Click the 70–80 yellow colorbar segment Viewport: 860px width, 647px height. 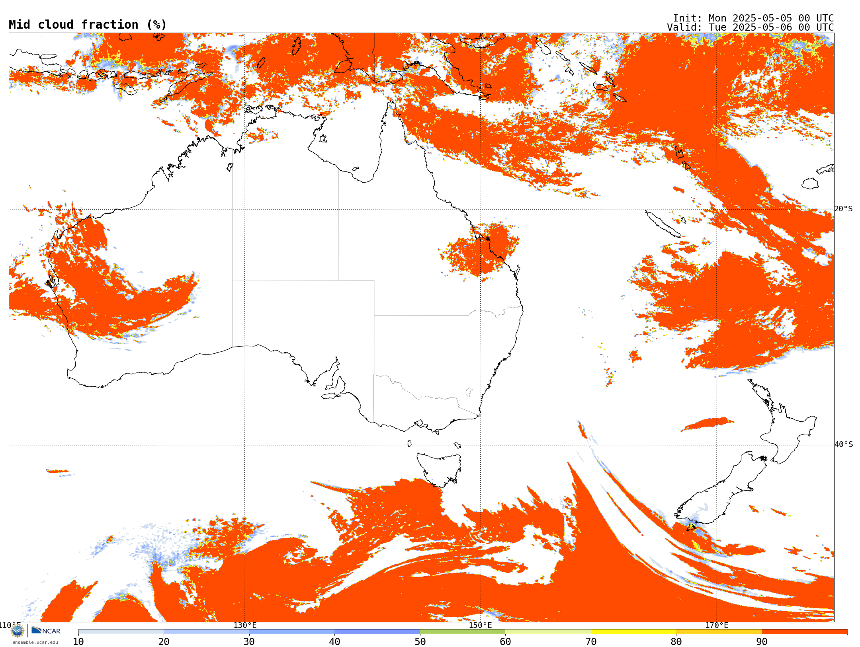[633, 632]
